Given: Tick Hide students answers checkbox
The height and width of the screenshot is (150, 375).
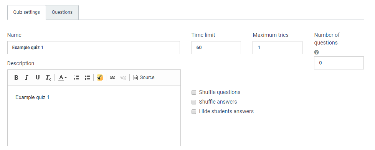Looking at the screenshot, I should point(194,112).
